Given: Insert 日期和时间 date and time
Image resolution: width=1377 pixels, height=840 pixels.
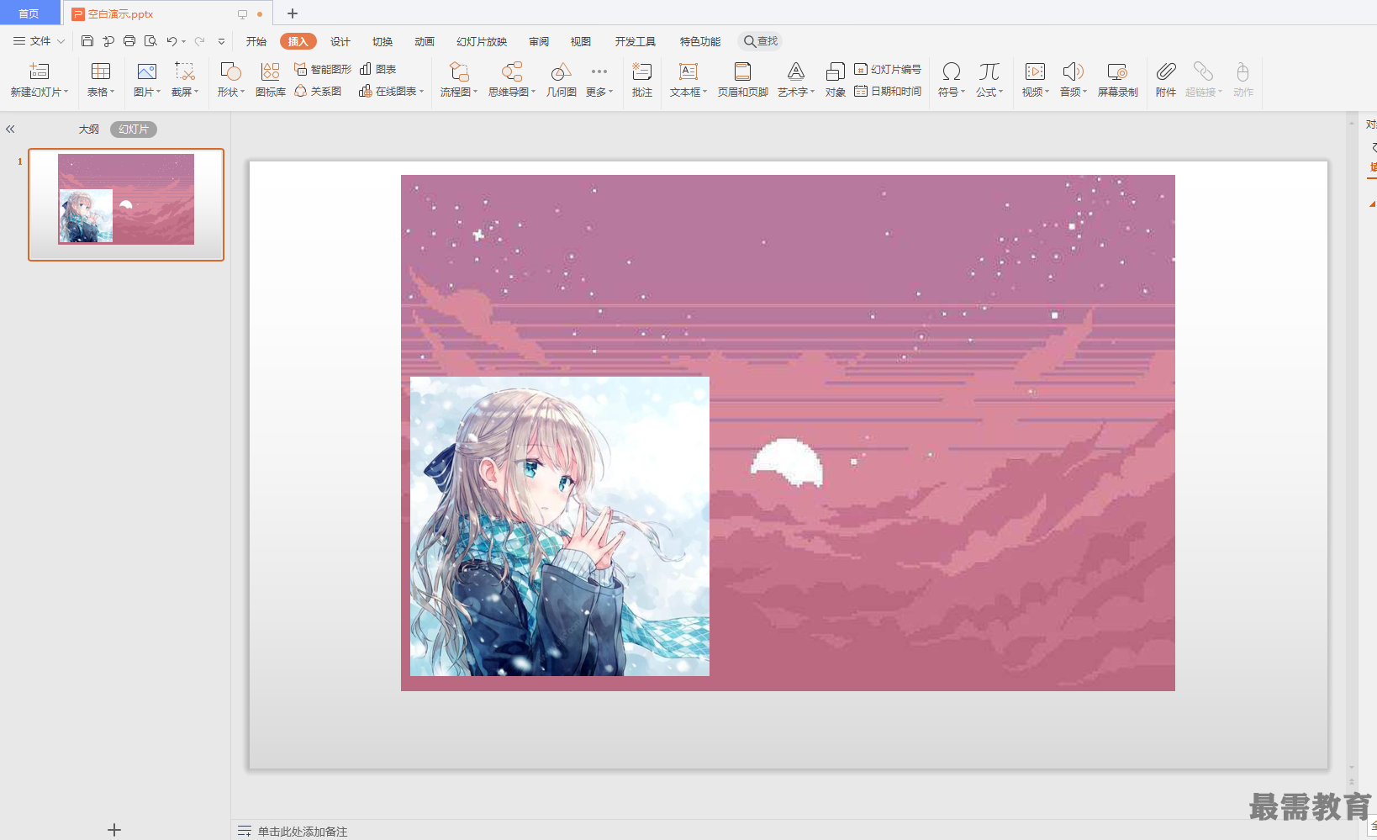Looking at the screenshot, I should (x=888, y=91).
